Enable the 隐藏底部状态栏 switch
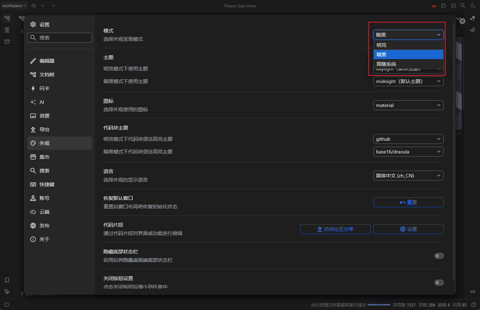The height and width of the screenshot is (310, 480). (x=439, y=256)
